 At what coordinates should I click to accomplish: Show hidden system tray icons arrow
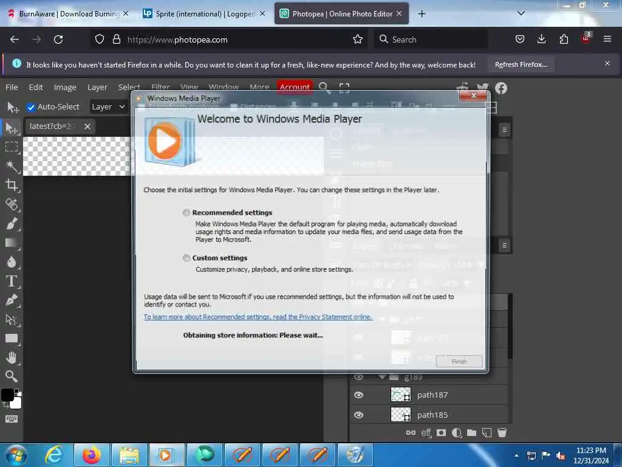[x=516, y=455]
